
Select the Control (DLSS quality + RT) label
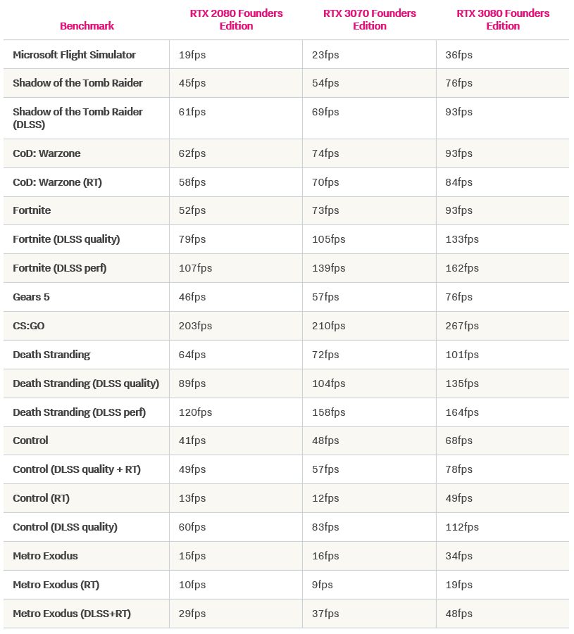[77, 469]
